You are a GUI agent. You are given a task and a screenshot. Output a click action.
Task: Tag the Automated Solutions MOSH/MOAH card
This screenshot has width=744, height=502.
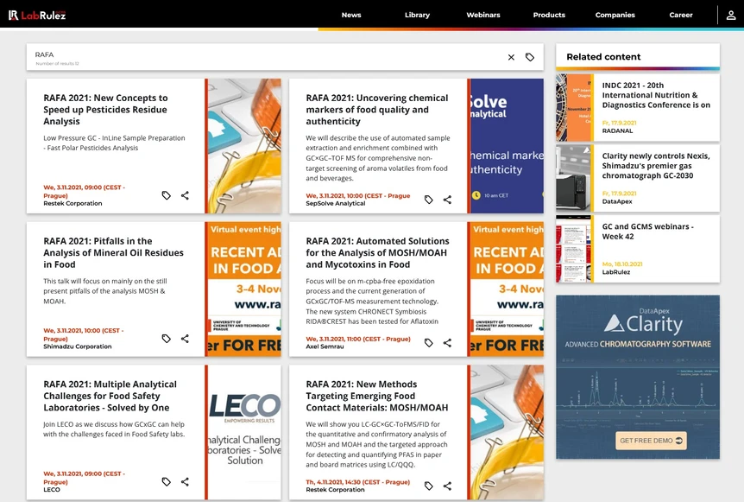coord(428,343)
